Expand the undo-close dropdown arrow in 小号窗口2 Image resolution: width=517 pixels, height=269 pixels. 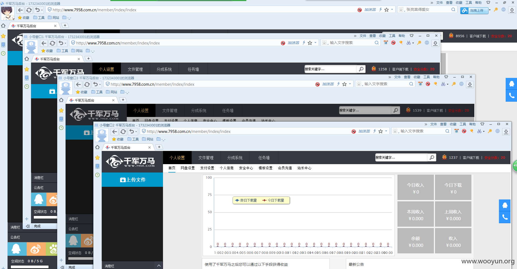point(136,132)
